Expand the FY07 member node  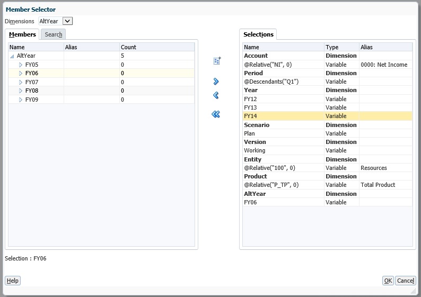point(21,82)
